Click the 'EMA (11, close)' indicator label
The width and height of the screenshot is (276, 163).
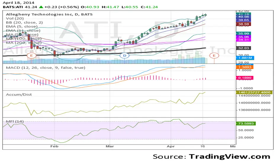23,31
